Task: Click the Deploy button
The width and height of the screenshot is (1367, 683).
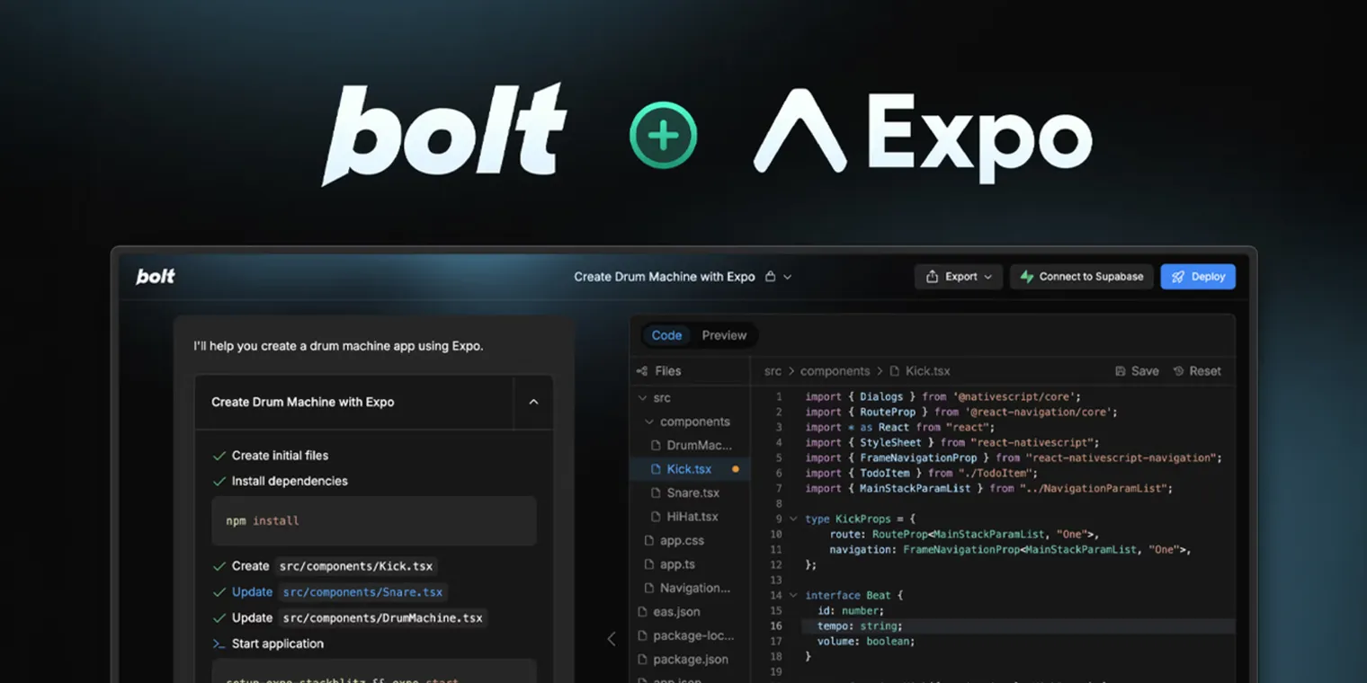Action: tap(1197, 276)
